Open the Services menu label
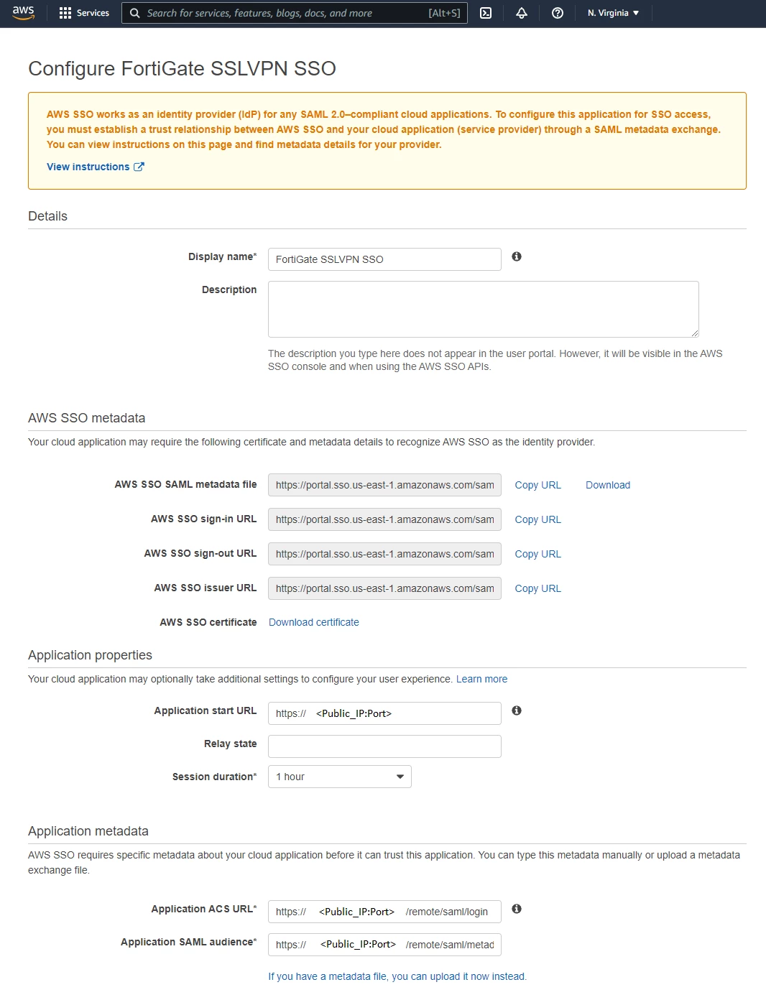 tap(93, 13)
